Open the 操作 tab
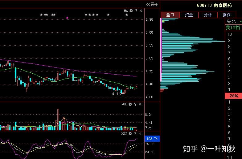The image size is (242, 159). pos(226,15)
